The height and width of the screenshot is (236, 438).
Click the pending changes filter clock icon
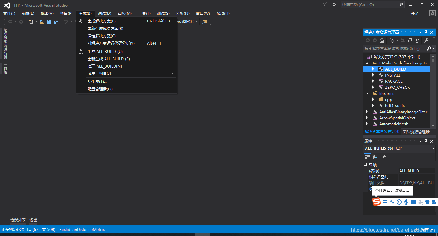point(392,40)
